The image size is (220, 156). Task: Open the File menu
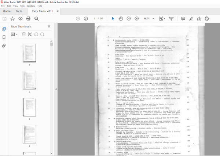(x=3, y=6)
